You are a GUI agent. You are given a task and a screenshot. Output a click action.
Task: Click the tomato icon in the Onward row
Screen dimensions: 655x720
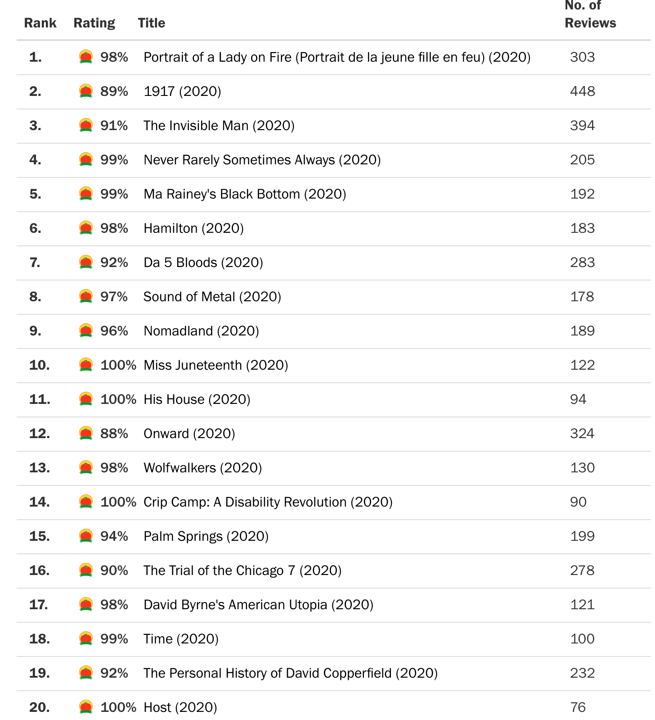(x=86, y=434)
